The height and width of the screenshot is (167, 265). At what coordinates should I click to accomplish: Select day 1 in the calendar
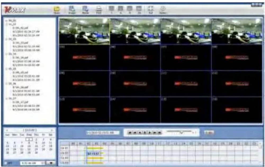(29, 140)
